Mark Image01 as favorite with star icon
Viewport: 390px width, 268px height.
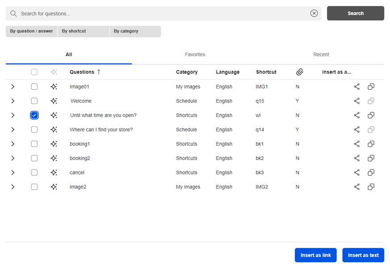point(54,87)
